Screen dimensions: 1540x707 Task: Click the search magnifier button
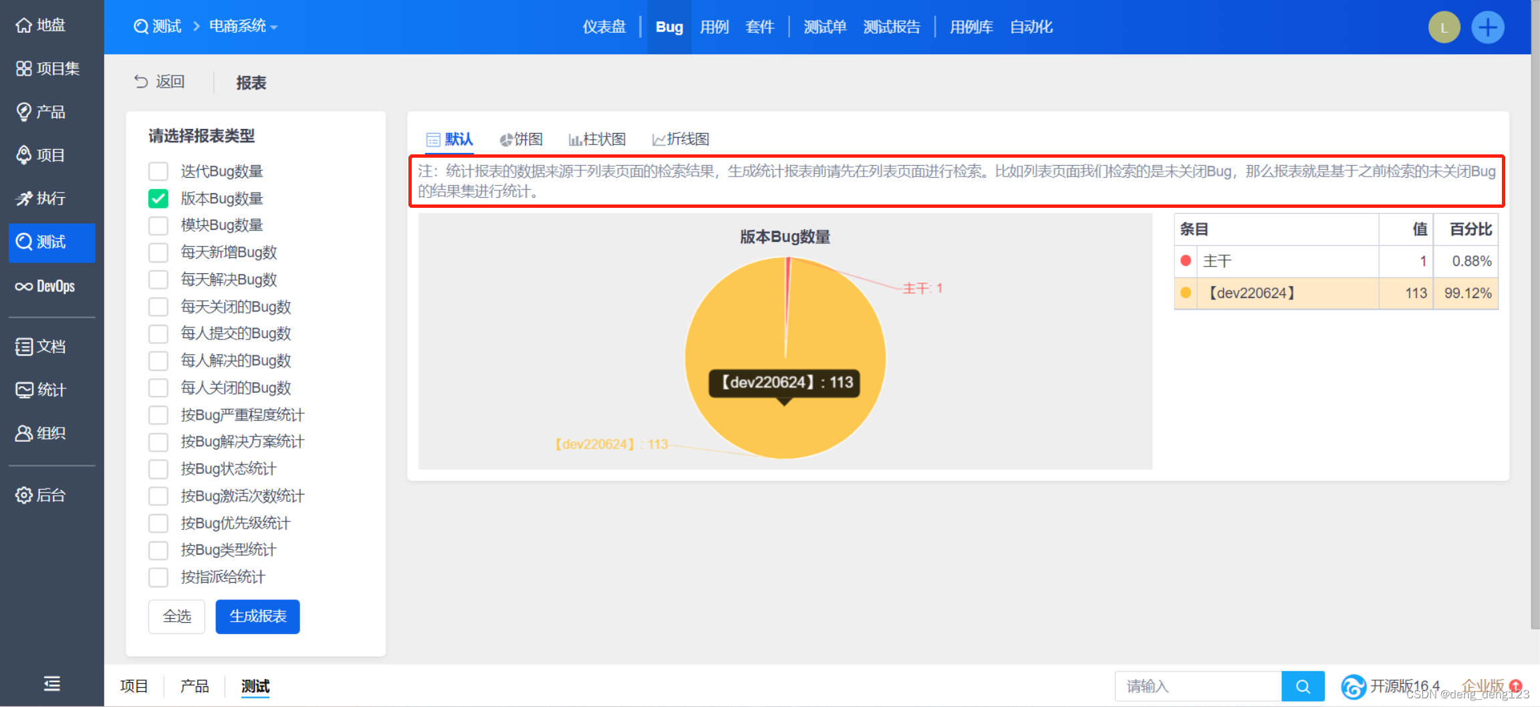1303,686
